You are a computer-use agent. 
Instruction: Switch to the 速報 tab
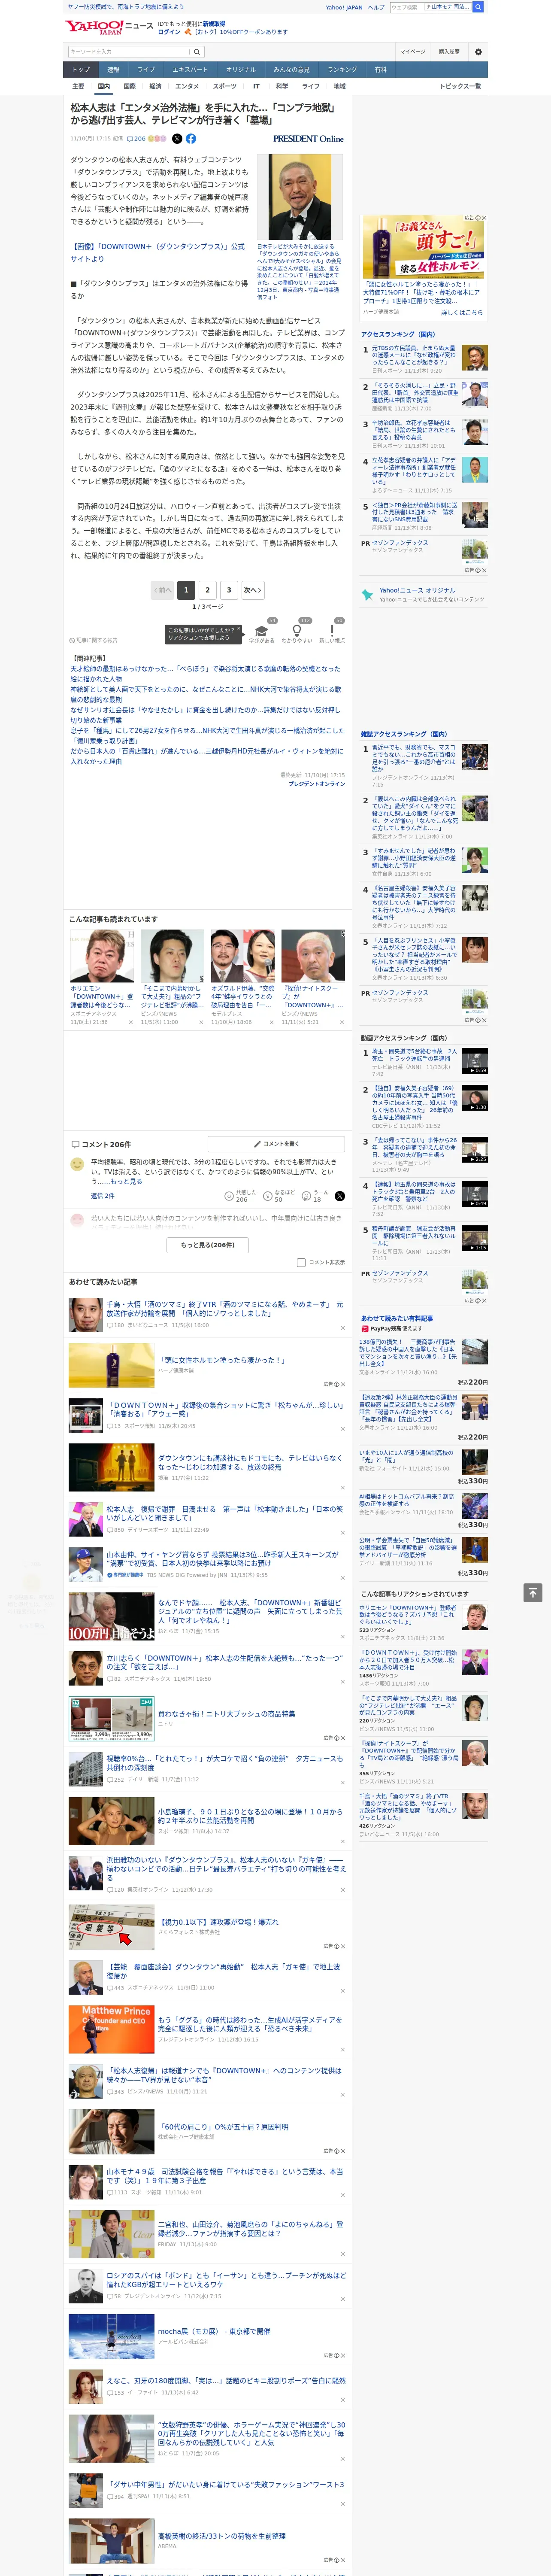coord(113,70)
